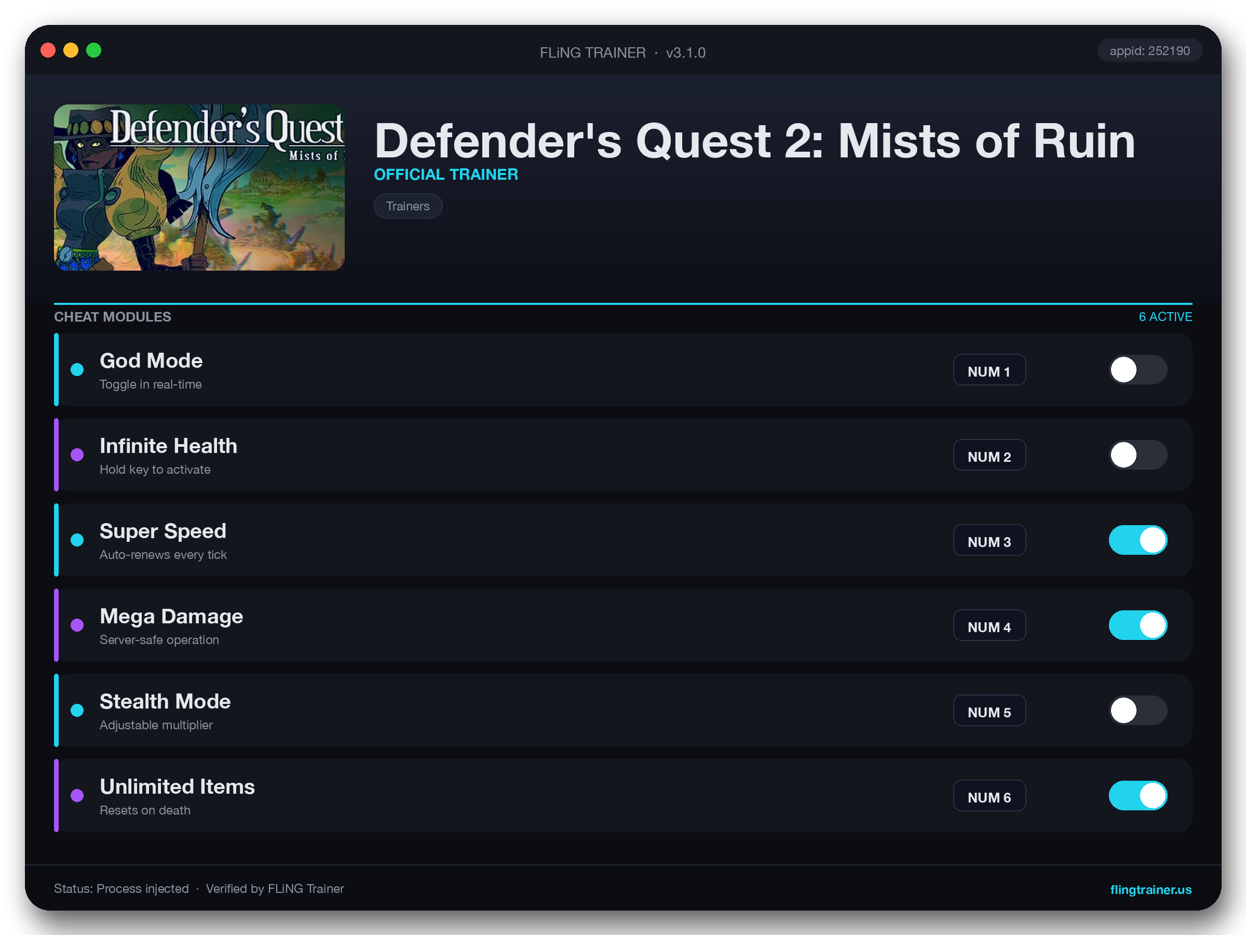Enable the God Mode toggle
Screen dimensions: 1246x935
pyautogui.click(x=1138, y=370)
